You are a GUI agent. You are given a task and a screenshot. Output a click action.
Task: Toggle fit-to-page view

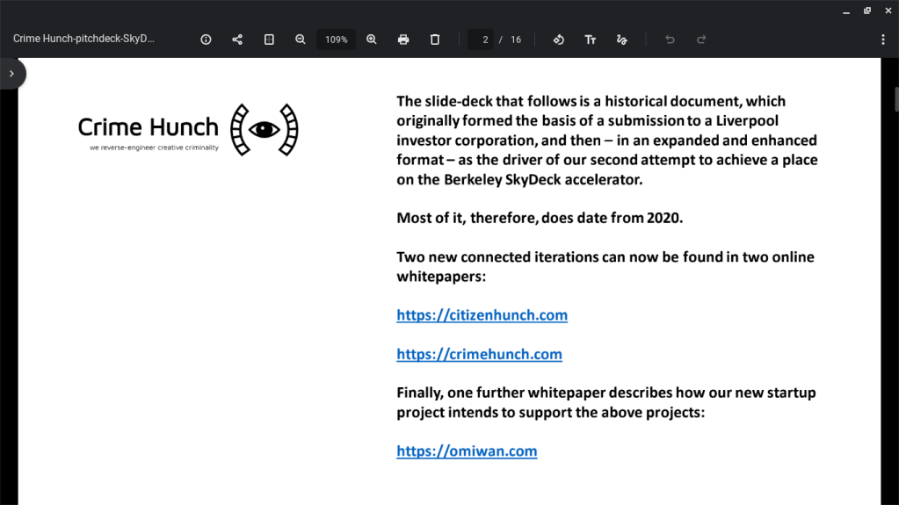point(269,40)
